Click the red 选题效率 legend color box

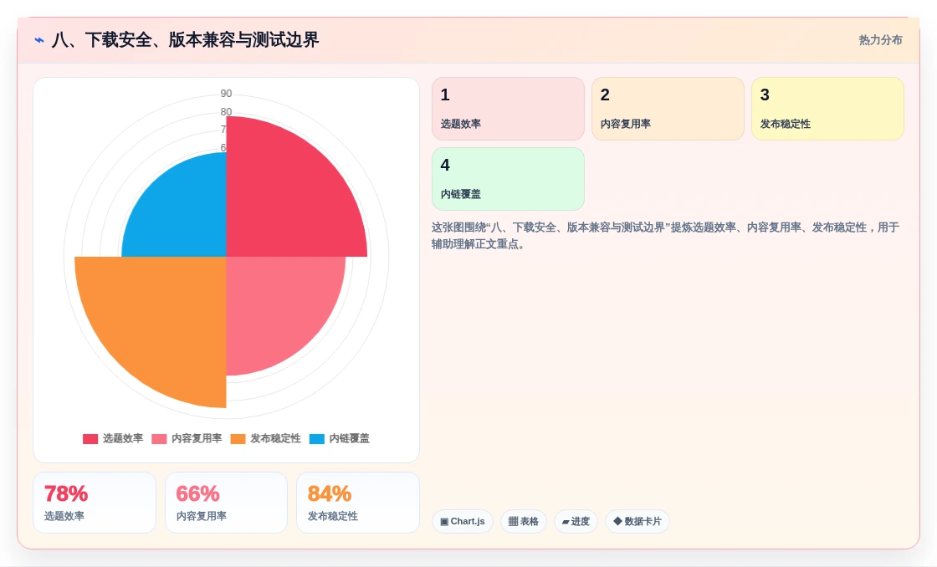90,439
